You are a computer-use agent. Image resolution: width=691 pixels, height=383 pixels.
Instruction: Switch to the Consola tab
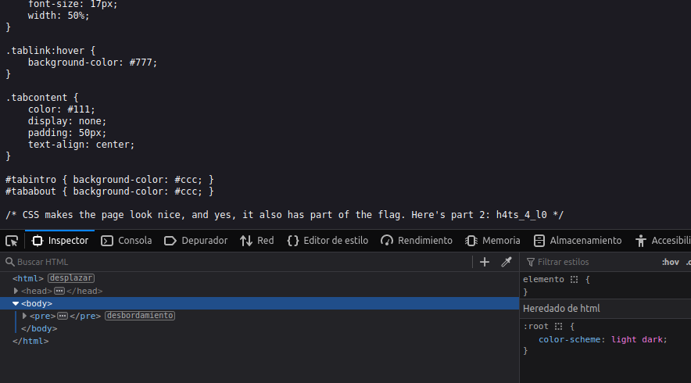tap(127, 241)
